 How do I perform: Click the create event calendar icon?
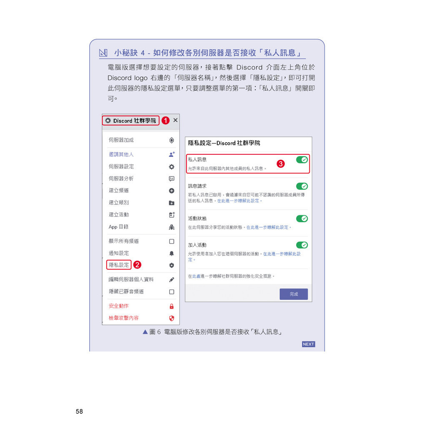[171, 215]
